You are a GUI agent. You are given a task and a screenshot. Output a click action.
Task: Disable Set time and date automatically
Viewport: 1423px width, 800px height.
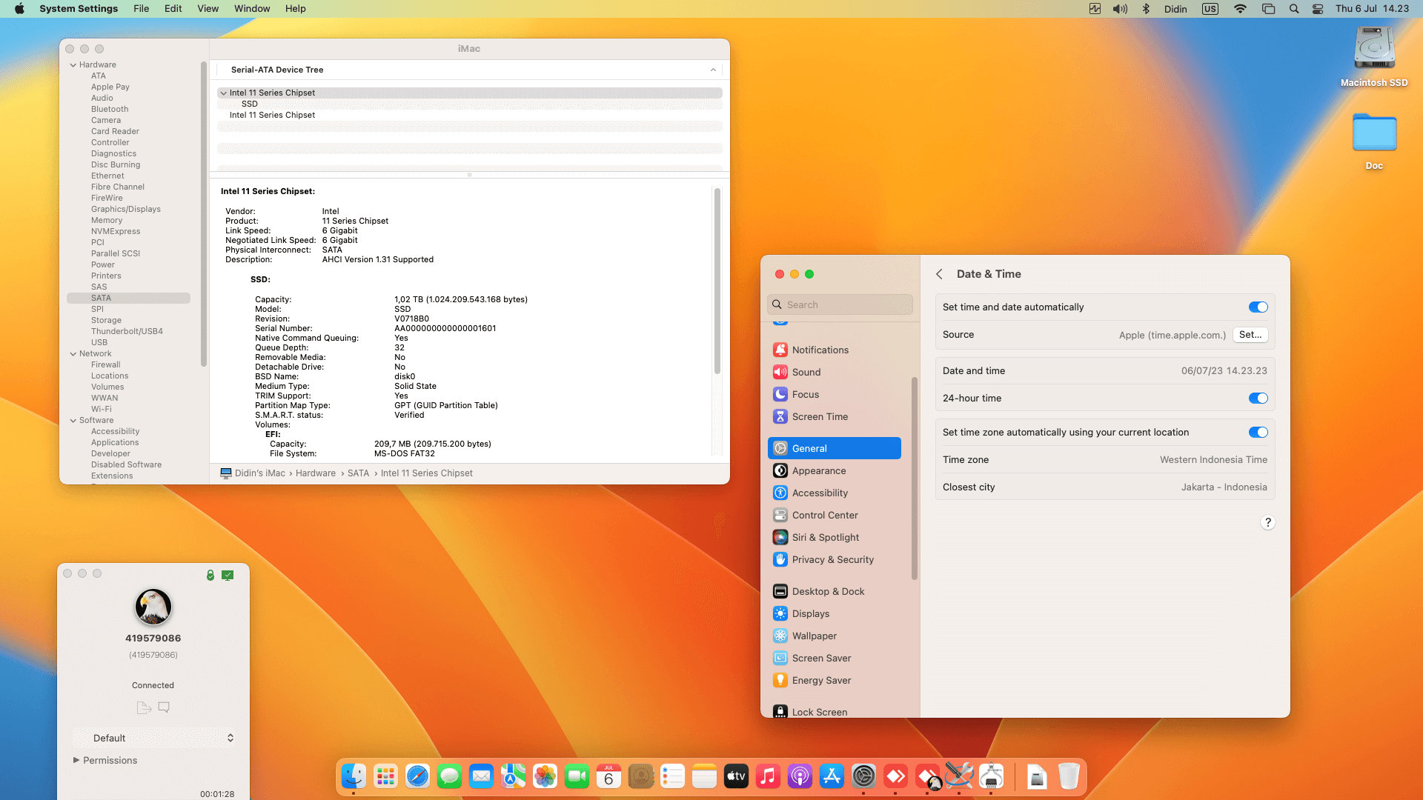[1258, 307]
